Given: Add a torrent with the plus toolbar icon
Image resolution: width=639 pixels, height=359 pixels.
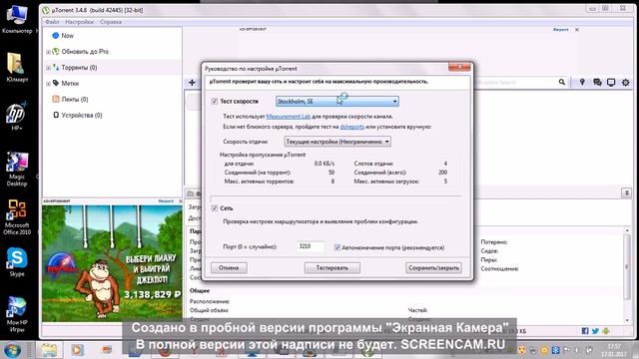Looking at the screenshot, I should [192, 83].
